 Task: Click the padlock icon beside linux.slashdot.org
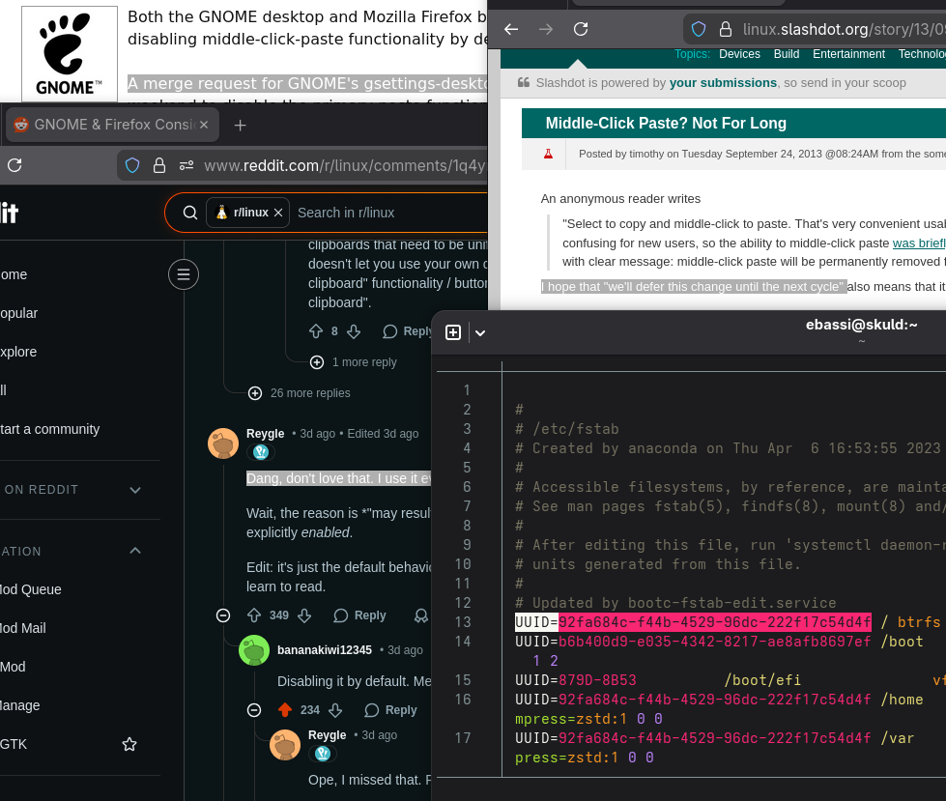[x=726, y=29]
